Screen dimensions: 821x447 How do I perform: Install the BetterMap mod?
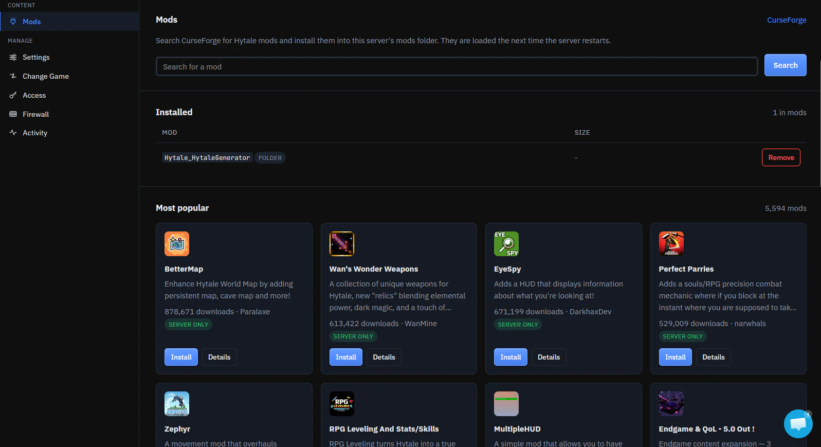[x=181, y=357]
